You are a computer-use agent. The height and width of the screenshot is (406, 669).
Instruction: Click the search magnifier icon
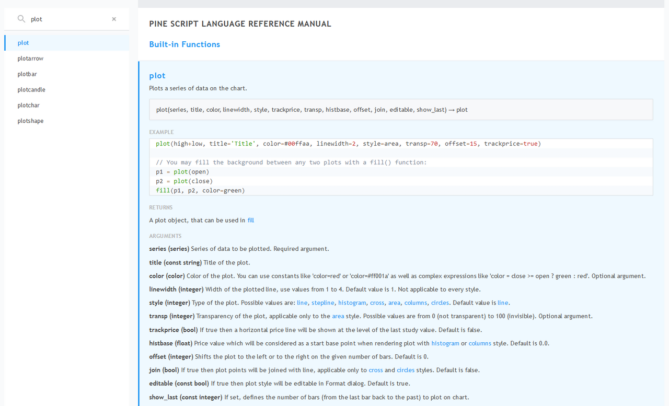tap(21, 19)
